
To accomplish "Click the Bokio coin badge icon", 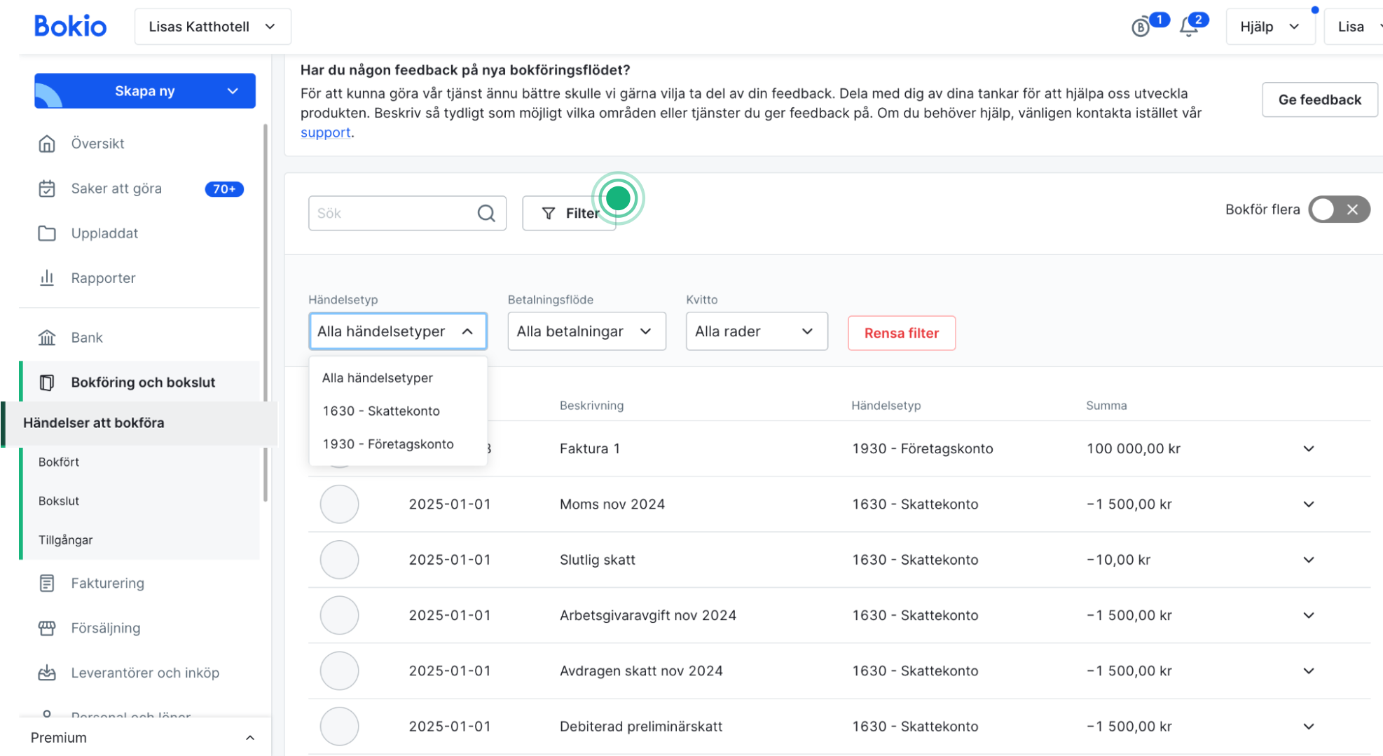I will 1141,27.
